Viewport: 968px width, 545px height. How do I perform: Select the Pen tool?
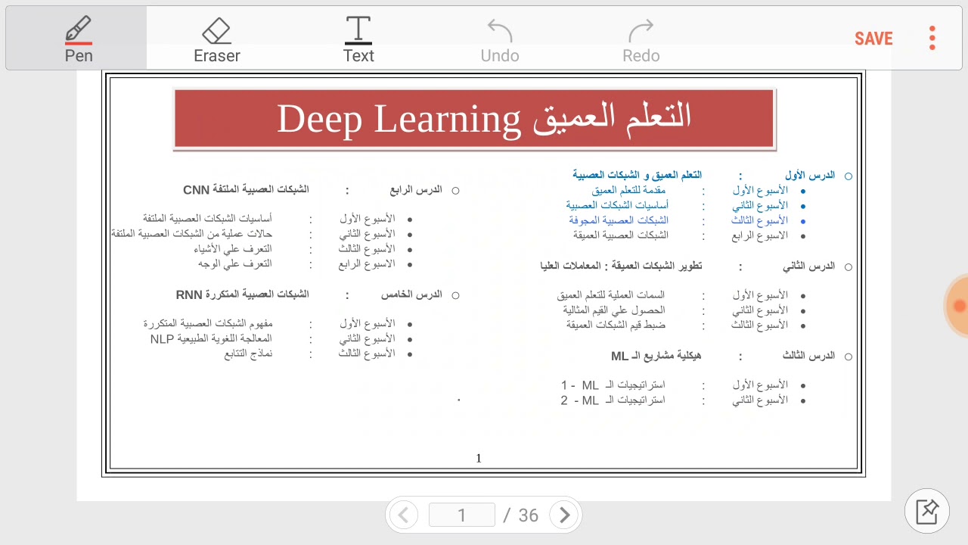click(x=76, y=39)
